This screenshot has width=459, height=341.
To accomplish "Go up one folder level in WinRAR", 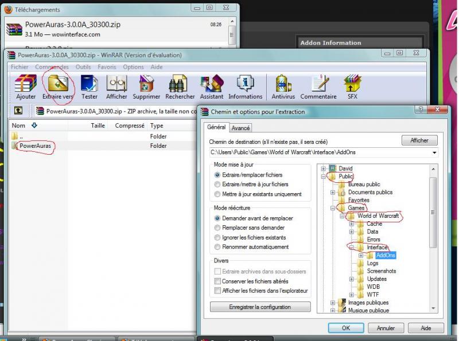I will [18, 111].
